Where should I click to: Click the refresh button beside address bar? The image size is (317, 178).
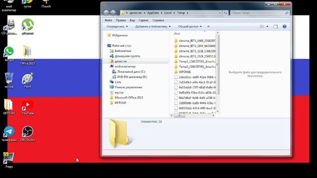click(225, 13)
